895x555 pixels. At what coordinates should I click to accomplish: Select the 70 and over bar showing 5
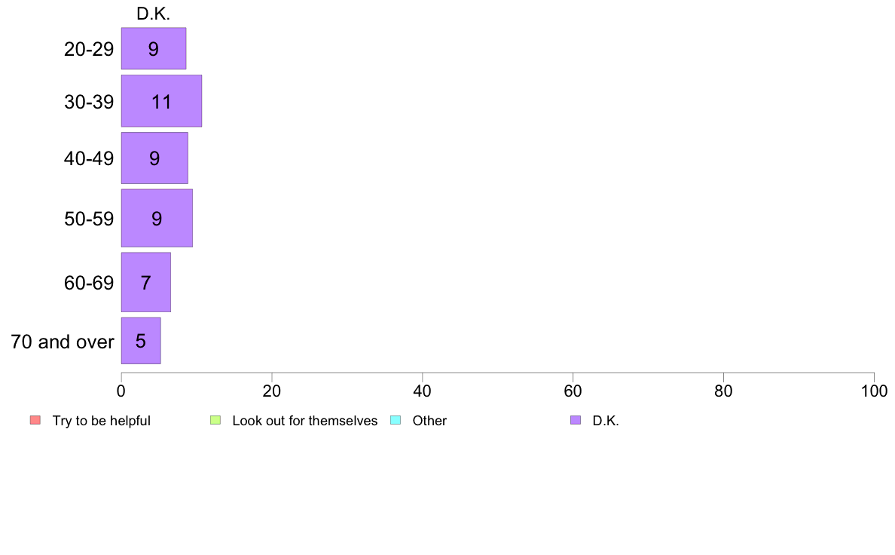coord(141,341)
